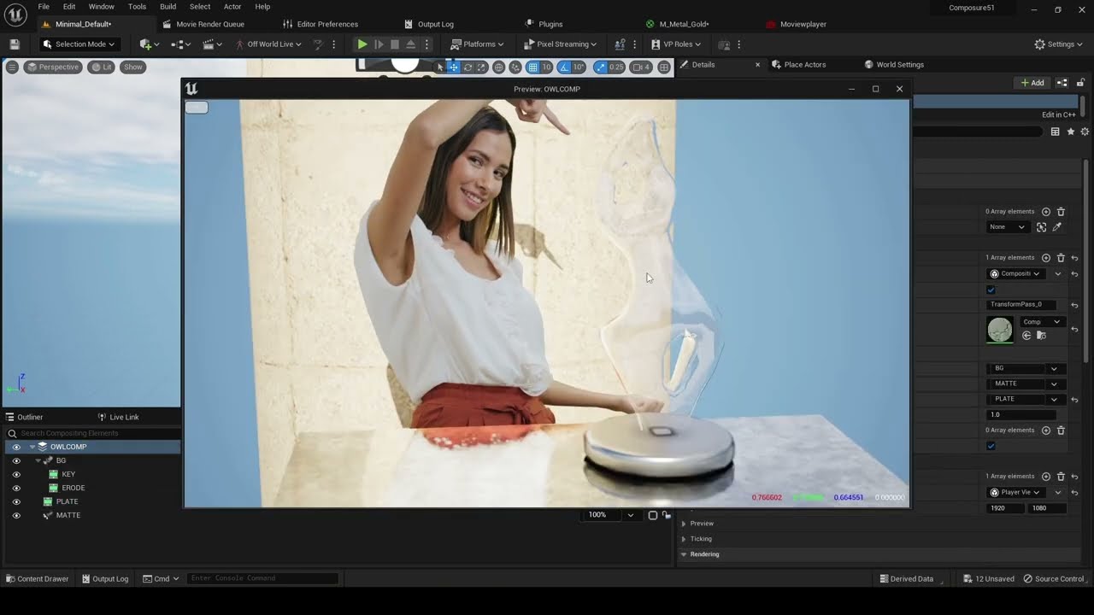1094x615 pixels.
Task: Add transform pass array element plus icon
Action: tap(1046, 258)
